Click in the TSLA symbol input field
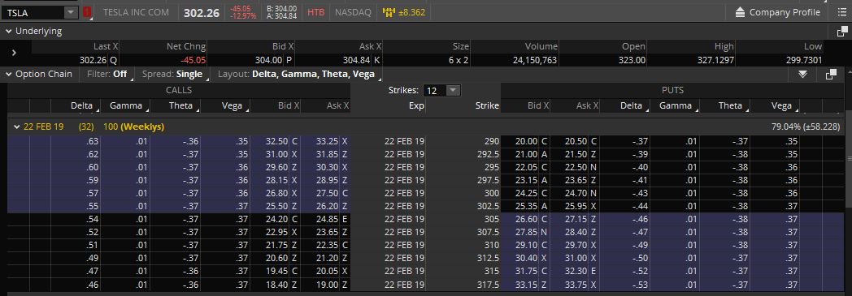Screen dimensions: 852x296 pyautogui.click(x=33, y=12)
